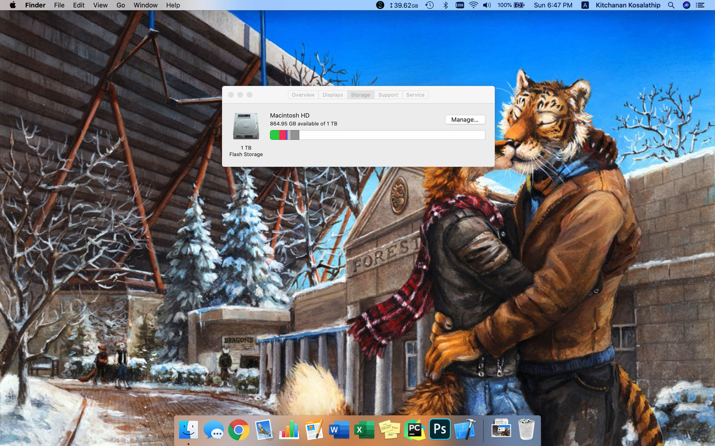
Task: Open the Kitchanan Kosalathip user menu
Action: (628, 5)
